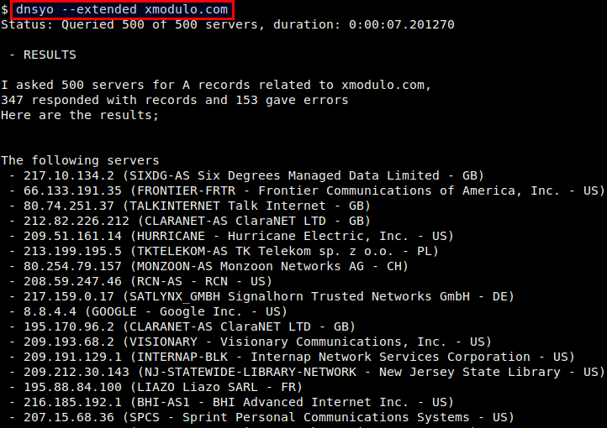Click the Status line showing query duration
This screenshot has height=428, width=607.
tap(228, 24)
